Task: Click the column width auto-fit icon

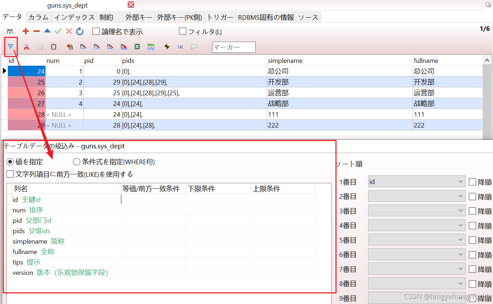Action: 10,32
